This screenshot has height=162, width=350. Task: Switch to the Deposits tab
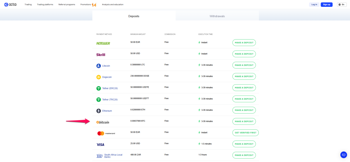point(134,16)
